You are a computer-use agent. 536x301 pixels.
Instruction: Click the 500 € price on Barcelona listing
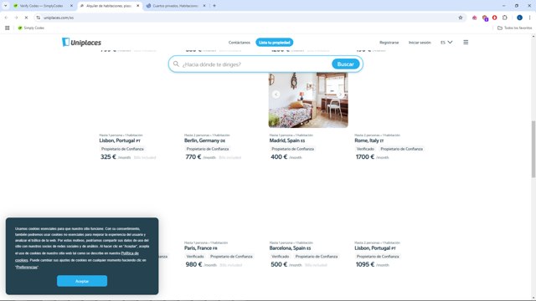279,264
